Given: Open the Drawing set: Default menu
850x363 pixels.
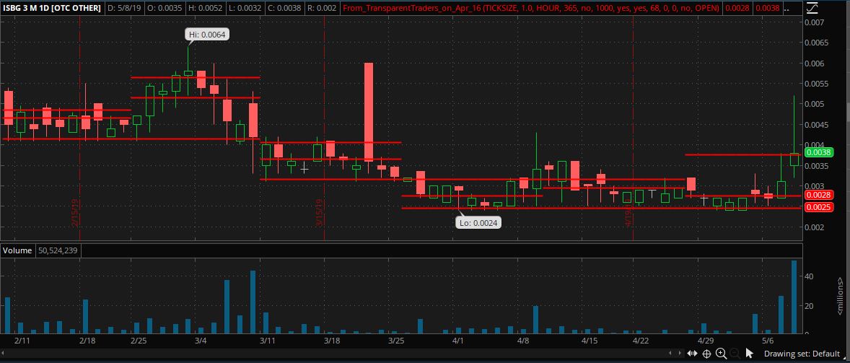Looking at the screenshot, I should [x=801, y=354].
